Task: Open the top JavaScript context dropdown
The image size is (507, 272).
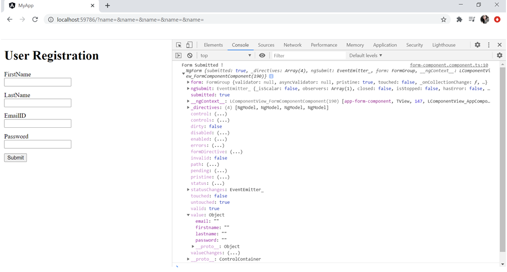Action: point(226,55)
